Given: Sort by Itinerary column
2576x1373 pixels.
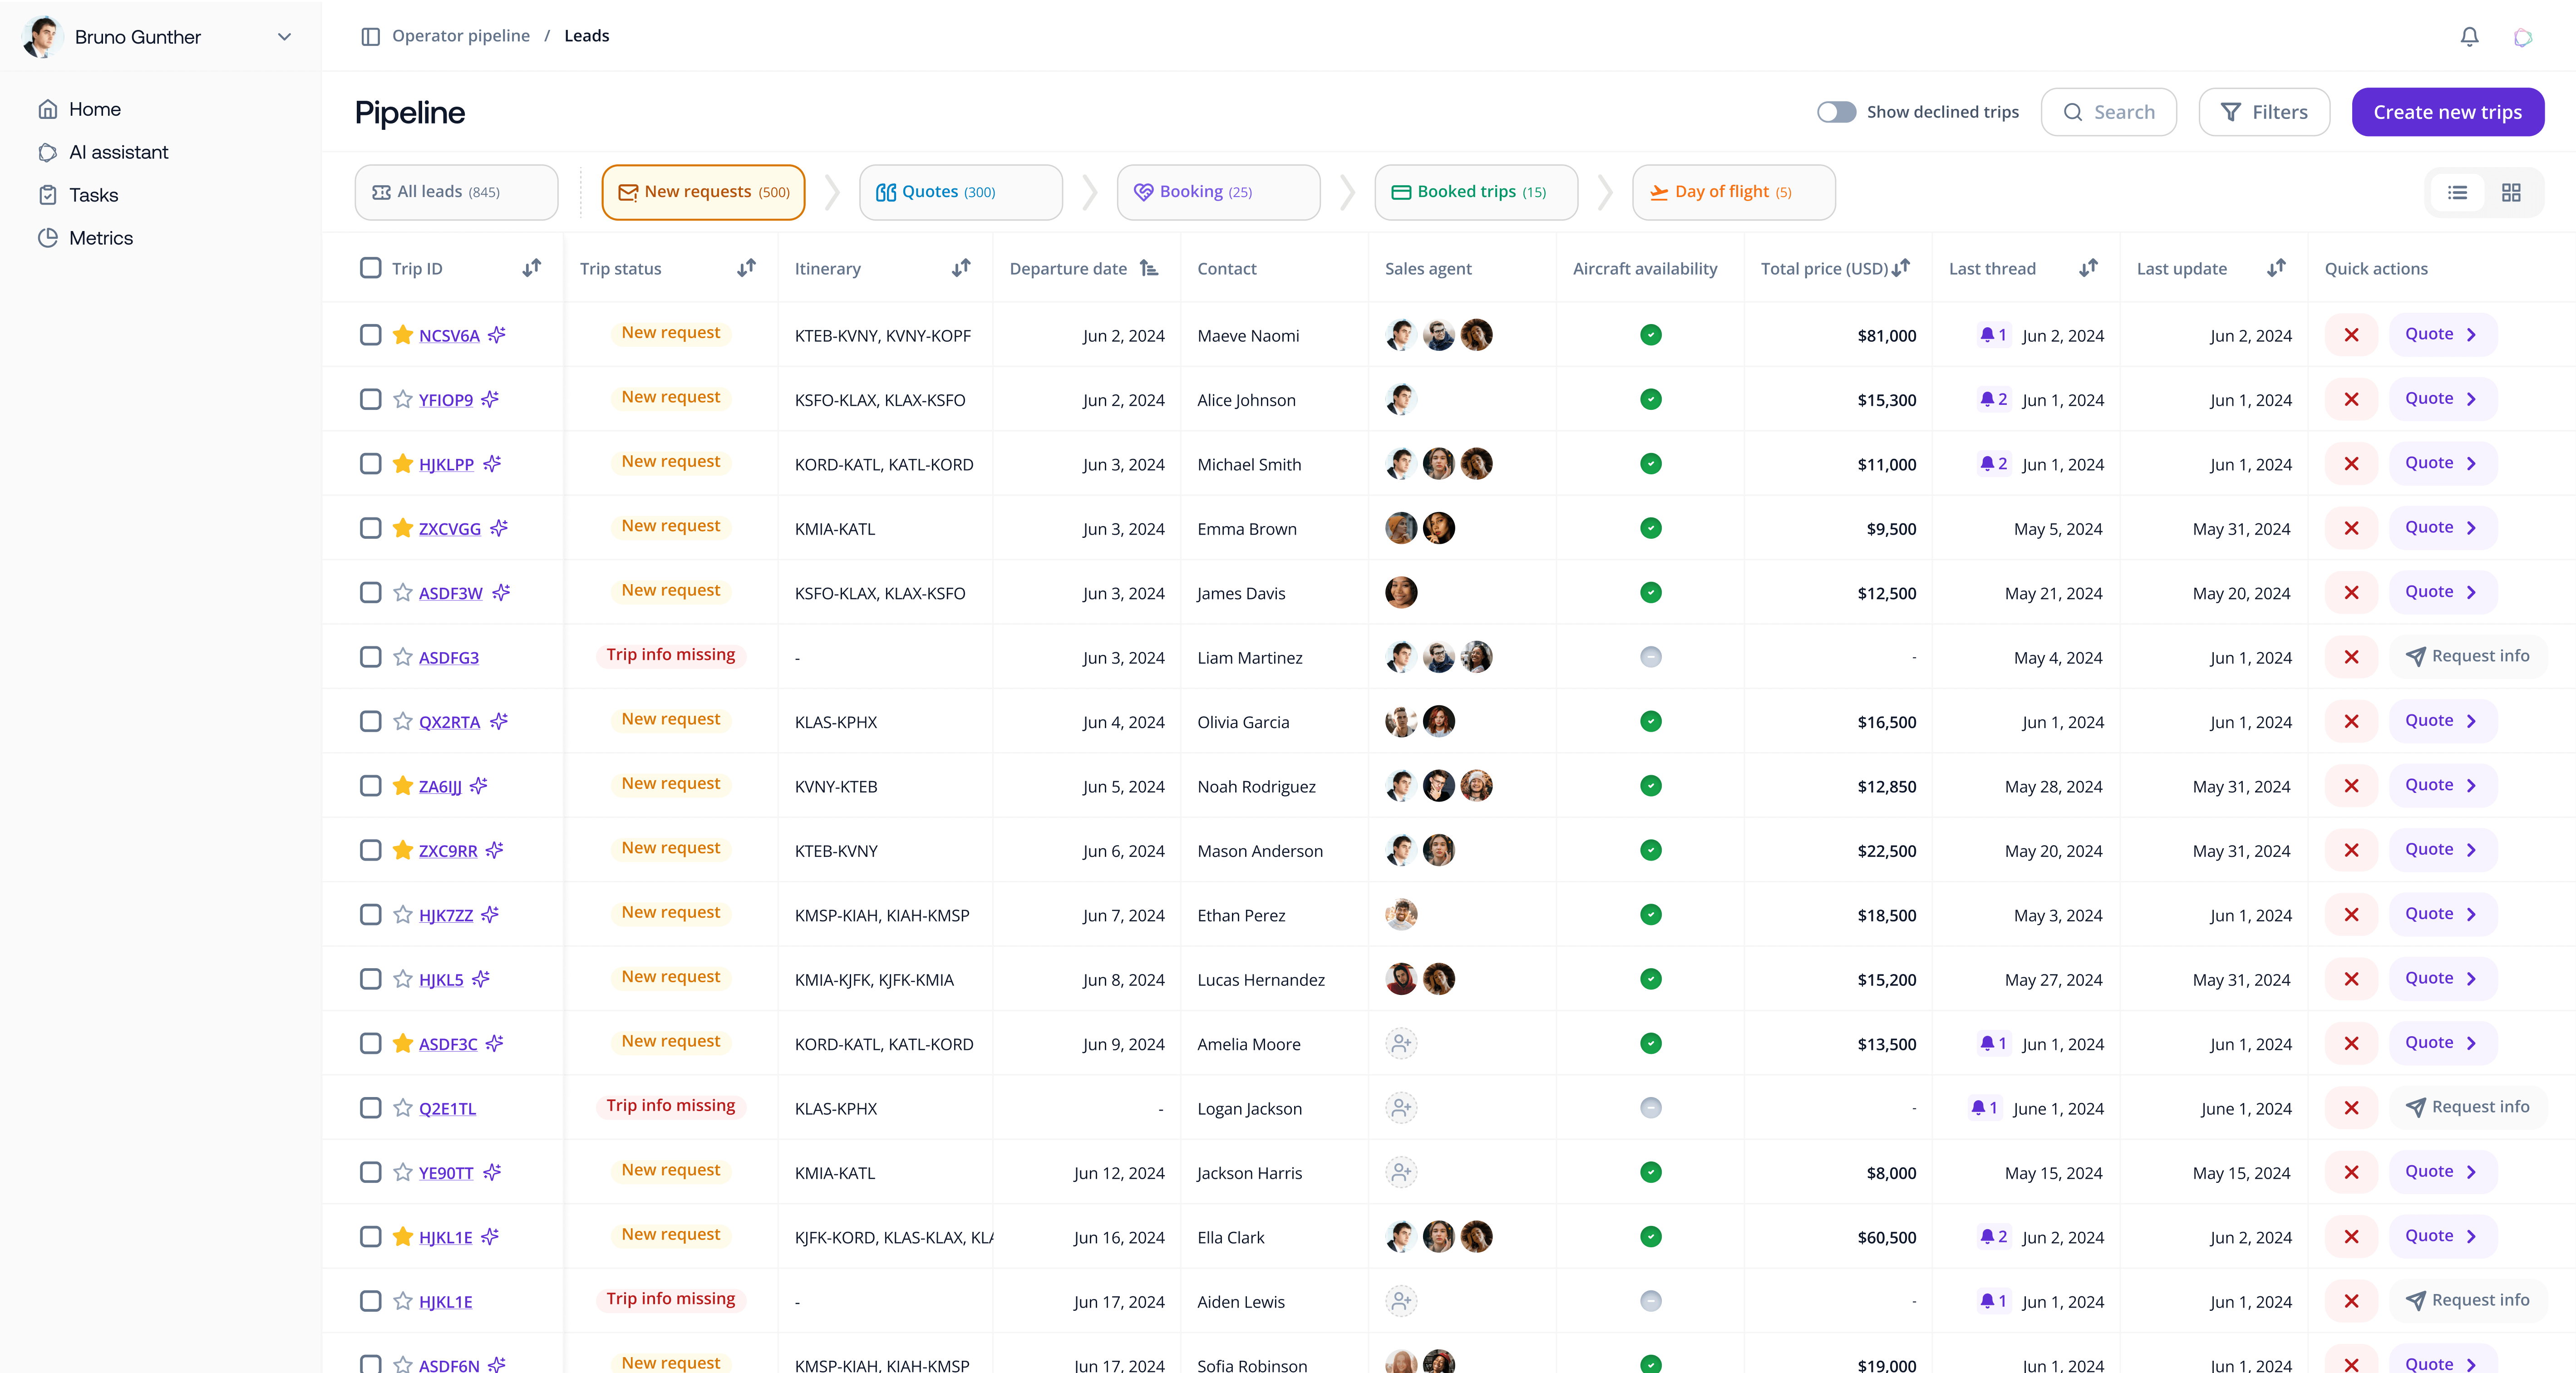Looking at the screenshot, I should [x=961, y=268].
